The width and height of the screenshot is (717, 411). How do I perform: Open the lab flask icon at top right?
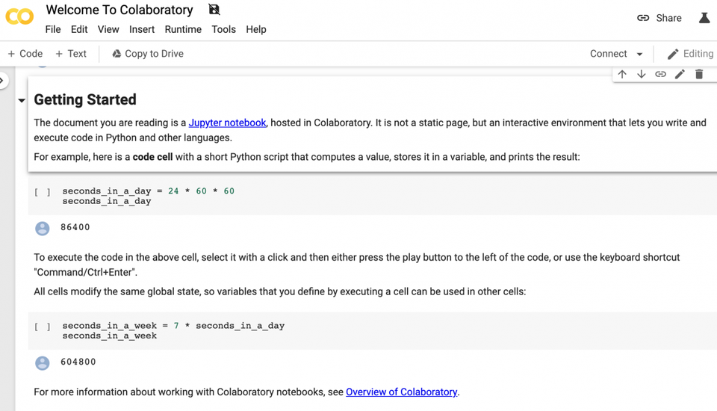pos(704,18)
